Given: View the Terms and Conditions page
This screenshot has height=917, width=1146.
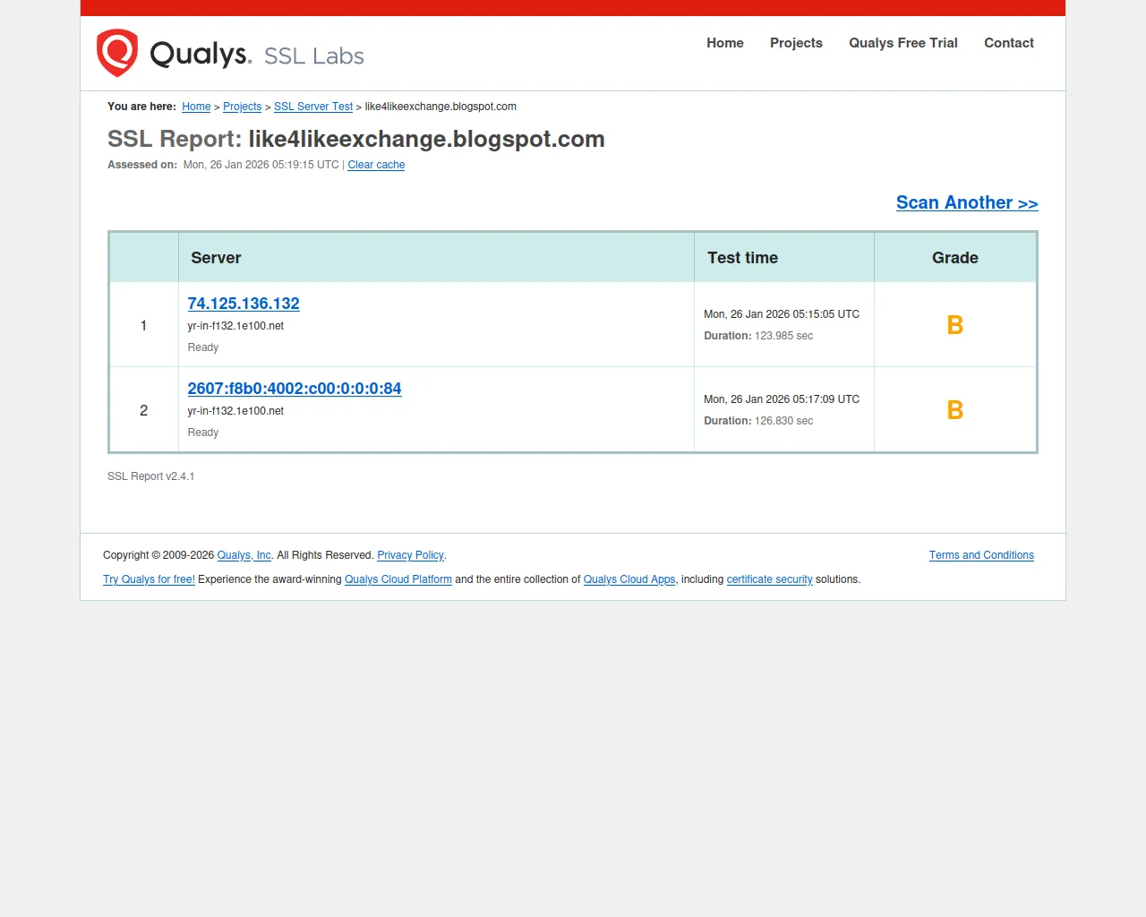Looking at the screenshot, I should [x=981, y=555].
